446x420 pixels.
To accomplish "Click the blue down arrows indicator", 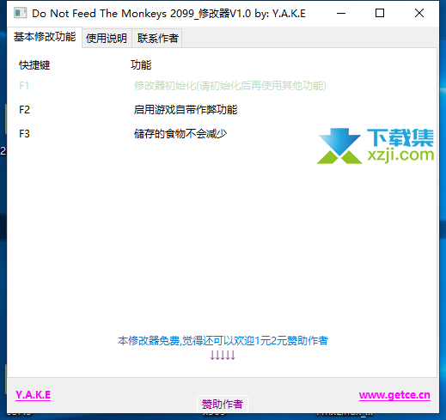I will (223, 355).
